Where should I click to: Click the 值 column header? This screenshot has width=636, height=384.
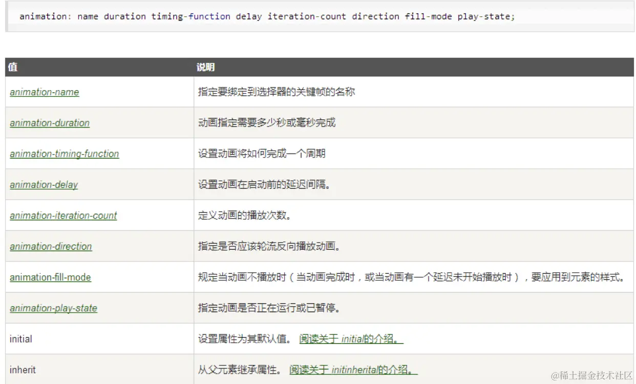[13, 67]
